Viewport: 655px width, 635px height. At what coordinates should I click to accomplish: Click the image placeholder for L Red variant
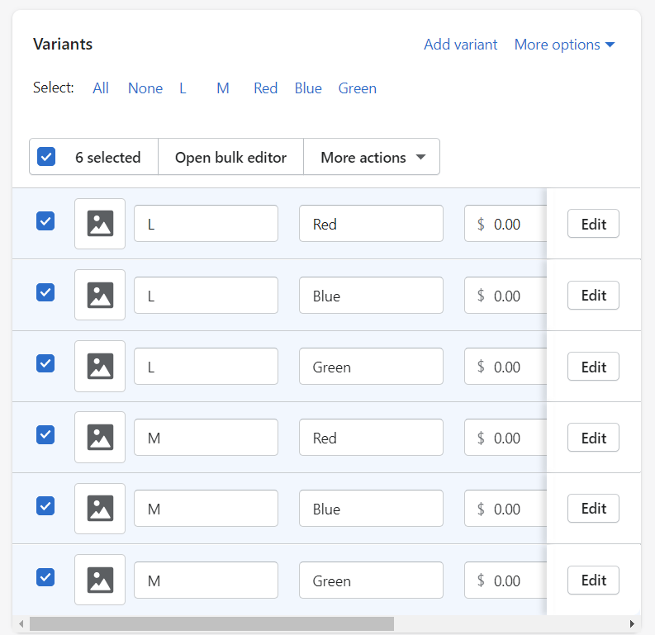[x=100, y=224]
